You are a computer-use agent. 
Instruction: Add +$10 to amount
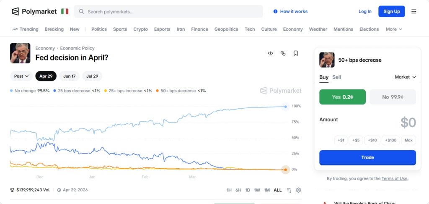pos(372,140)
